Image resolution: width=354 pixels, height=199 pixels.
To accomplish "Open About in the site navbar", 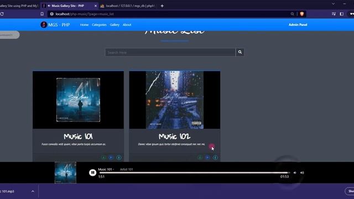I will coord(127,25).
